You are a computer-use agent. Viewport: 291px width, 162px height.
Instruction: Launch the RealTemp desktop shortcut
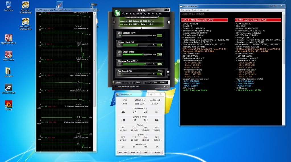pyautogui.click(x=25, y=5)
